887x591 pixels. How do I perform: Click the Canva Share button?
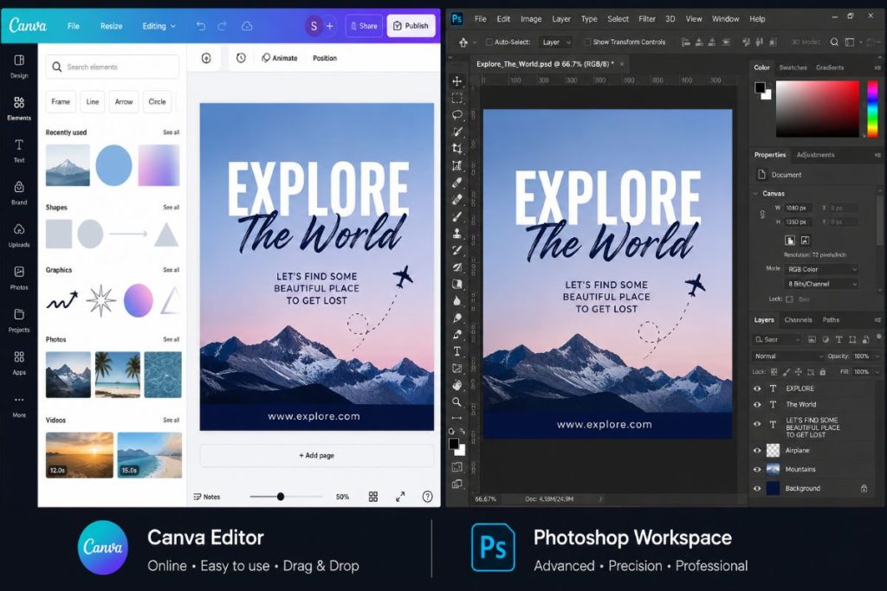(364, 26)
